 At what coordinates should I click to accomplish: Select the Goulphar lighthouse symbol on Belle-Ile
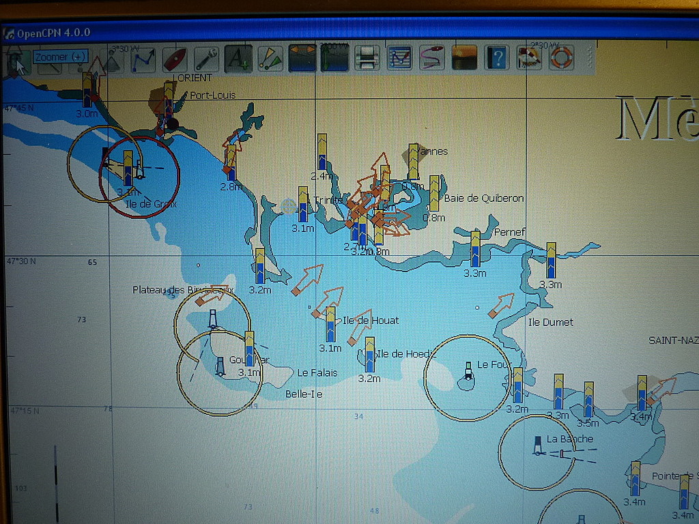point(220,366)
